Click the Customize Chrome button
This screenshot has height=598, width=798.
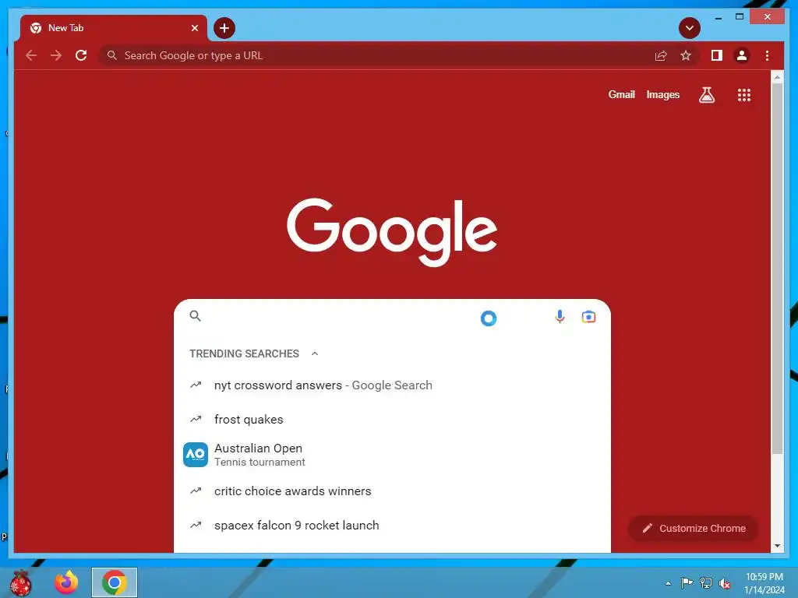click(693, 529)
